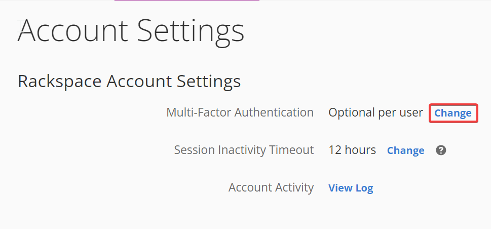
Task: Click the word hours beside the 12
Action: pyautogui.click(x=360, y=150)
